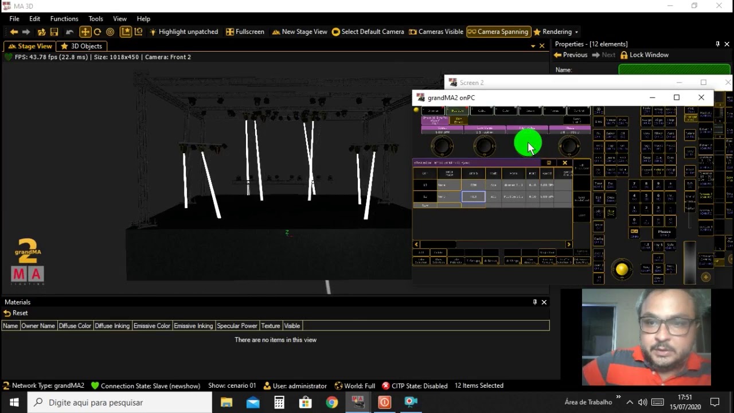Click Previous in the Properties panel
Image resolution: width=734 pixels, height=413 pixels.
click(571, 55)
